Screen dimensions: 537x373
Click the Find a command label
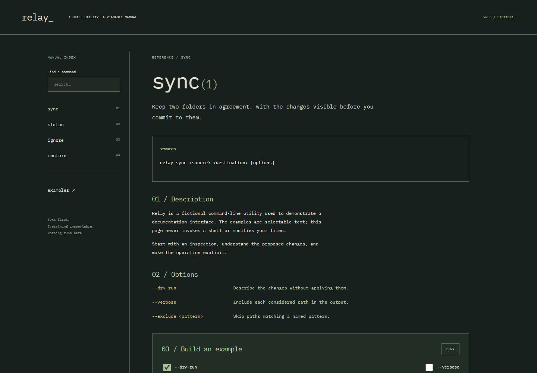click(x=62, y=72)
